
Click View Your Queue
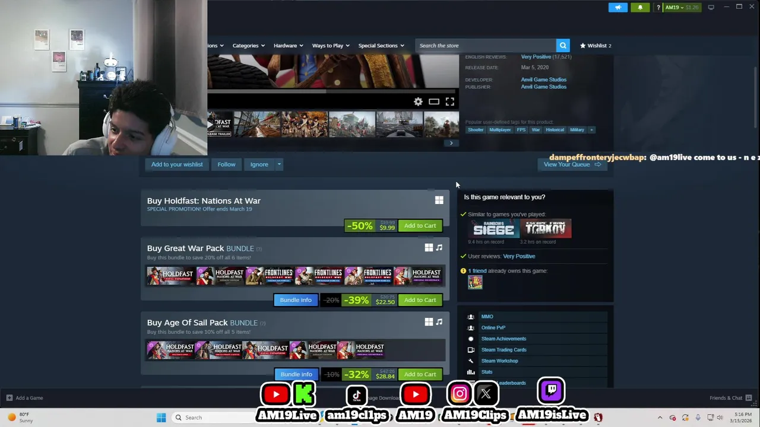[572, 164]
